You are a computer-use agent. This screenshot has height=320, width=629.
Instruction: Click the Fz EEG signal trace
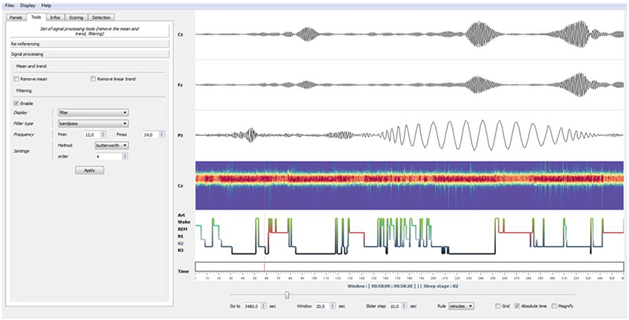pyautogui.click(x=409, y=85)
